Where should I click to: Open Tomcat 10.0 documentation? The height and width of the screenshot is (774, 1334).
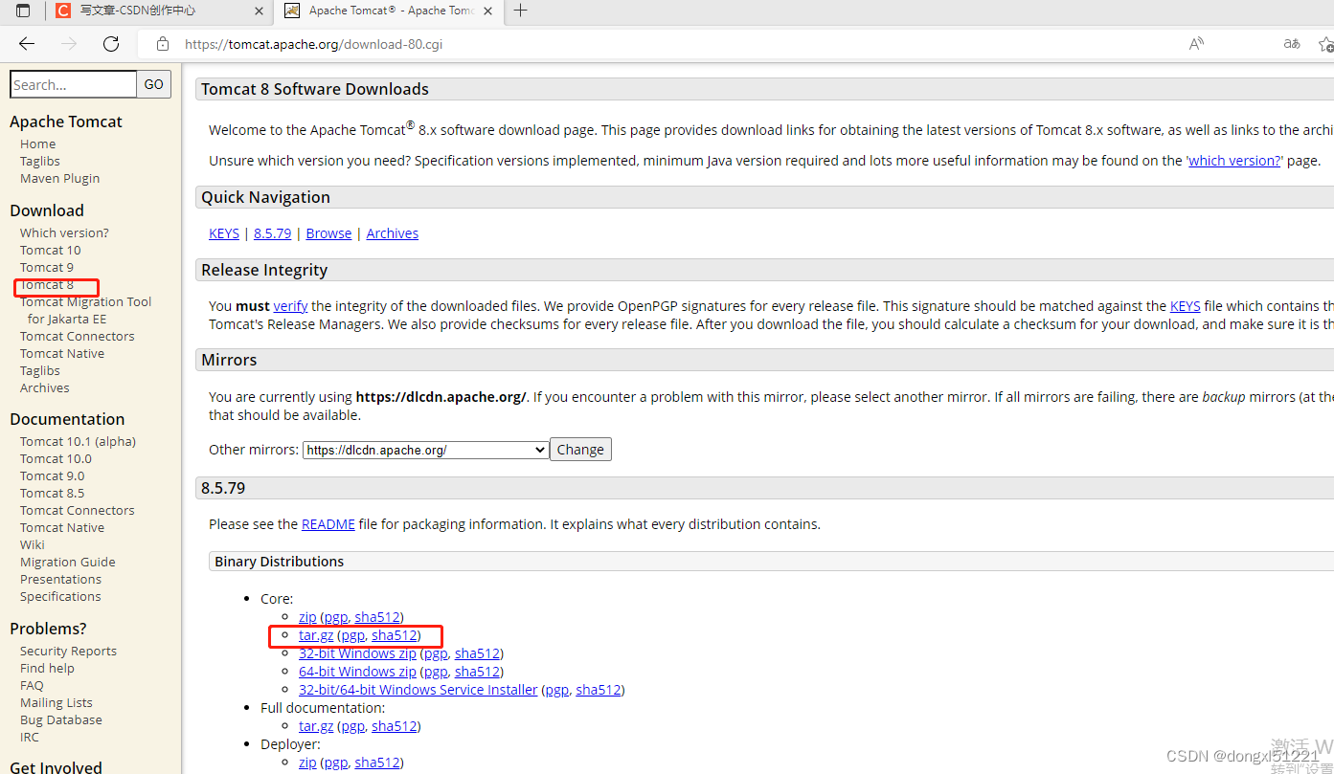point(56,458)
